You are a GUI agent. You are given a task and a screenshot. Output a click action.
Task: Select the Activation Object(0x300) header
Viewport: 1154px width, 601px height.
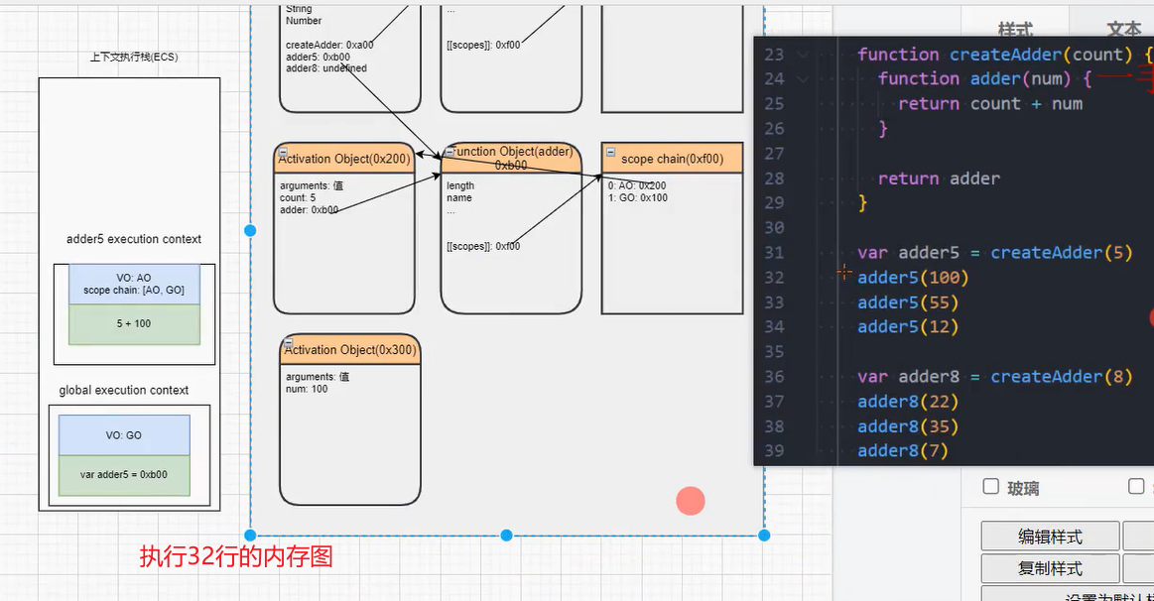tap(350, 349)
